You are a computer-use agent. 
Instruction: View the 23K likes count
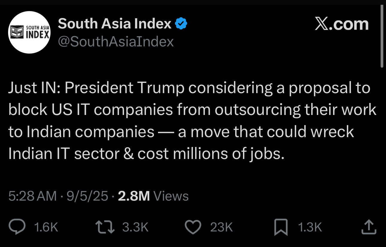click(x=221, y=228)
